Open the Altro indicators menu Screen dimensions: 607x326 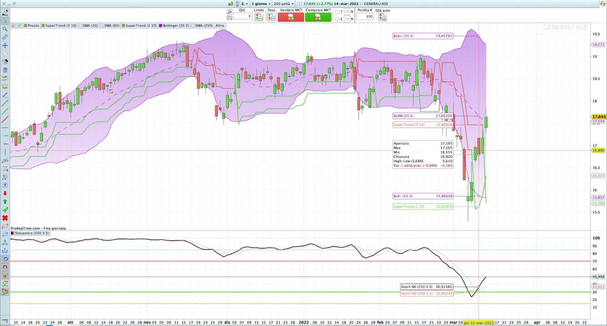click(x=220, y=25)
